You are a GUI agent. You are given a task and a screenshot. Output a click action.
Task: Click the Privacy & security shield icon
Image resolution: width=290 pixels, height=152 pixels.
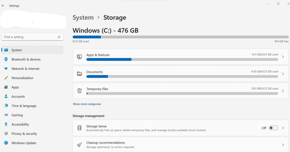click(x=6, y=134)
